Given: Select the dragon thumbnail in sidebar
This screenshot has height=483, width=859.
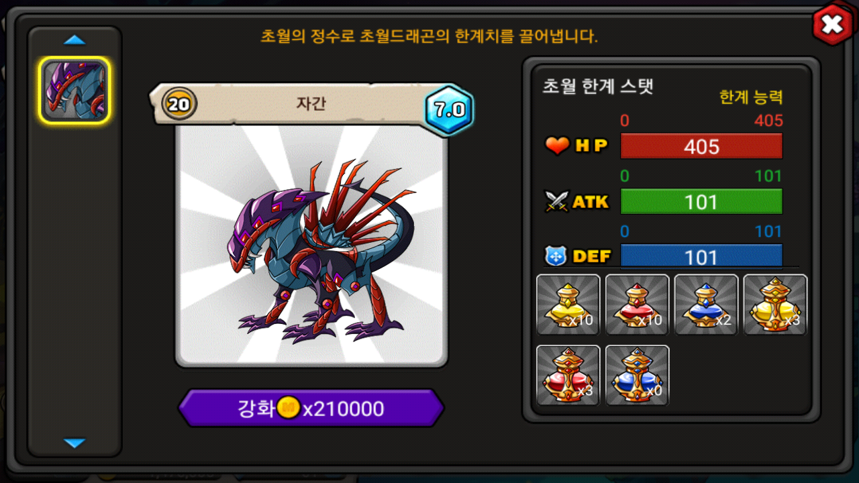Looking at the screenshot, I should [x=74, y=91].
